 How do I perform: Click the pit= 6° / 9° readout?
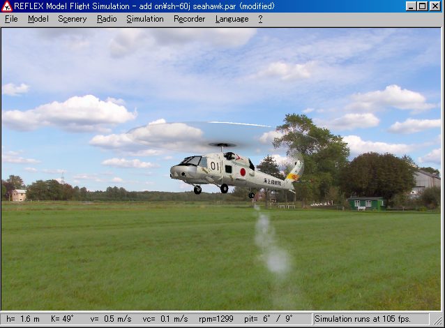click(x=269, y=319)
